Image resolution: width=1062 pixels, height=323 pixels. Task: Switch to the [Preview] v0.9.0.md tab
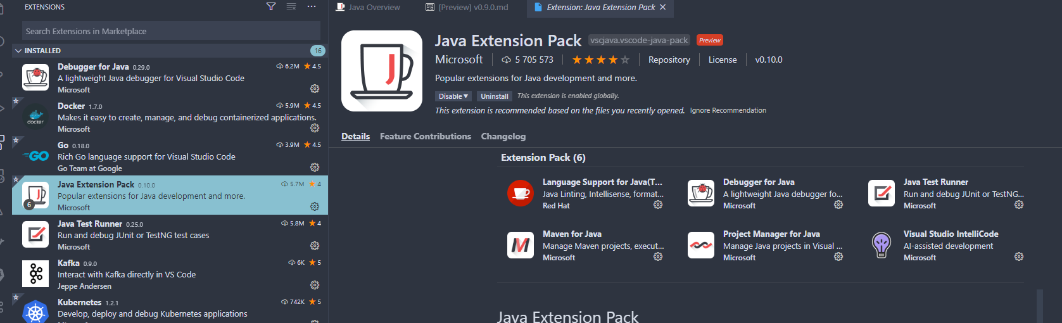tap(467, 8)
